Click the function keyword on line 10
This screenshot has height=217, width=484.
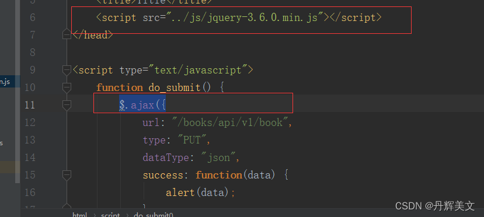pos(120,87)
